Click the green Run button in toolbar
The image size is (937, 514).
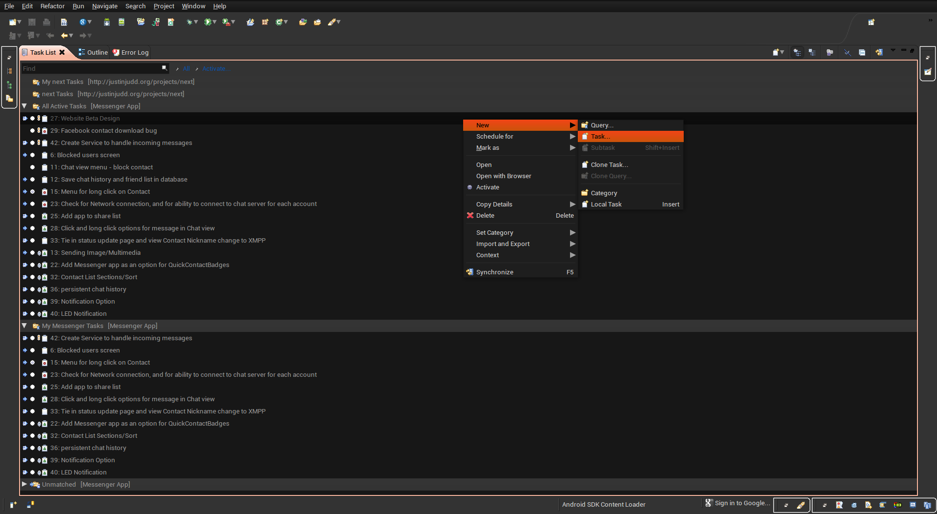(208, 22)
